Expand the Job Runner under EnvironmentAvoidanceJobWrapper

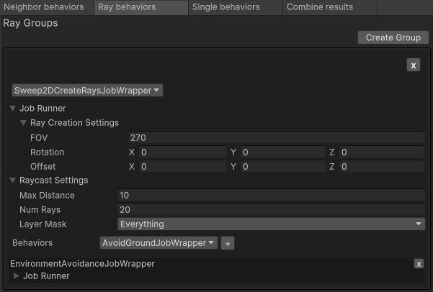pyautogui.click(x=17, y=276)
